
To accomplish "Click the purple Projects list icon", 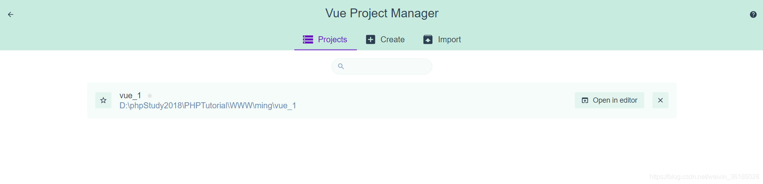I will 308,39.
